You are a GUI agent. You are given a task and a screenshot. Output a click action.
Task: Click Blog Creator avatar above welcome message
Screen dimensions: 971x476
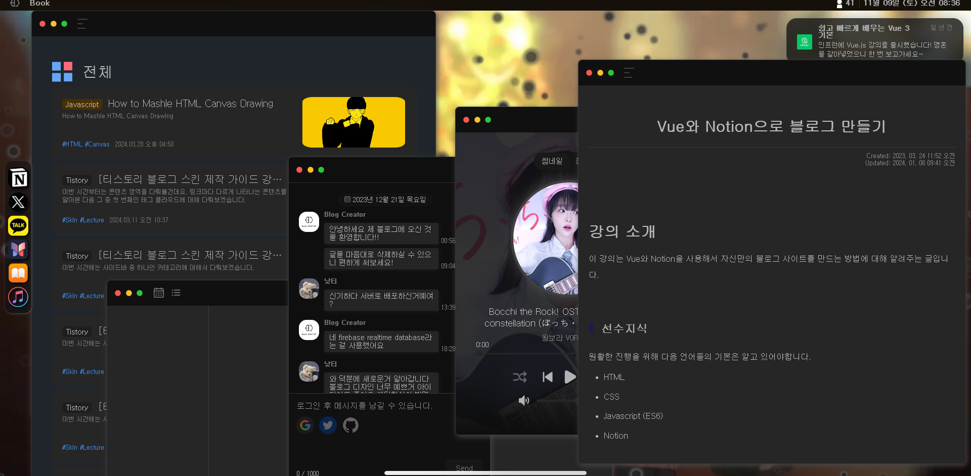(309, 222)
